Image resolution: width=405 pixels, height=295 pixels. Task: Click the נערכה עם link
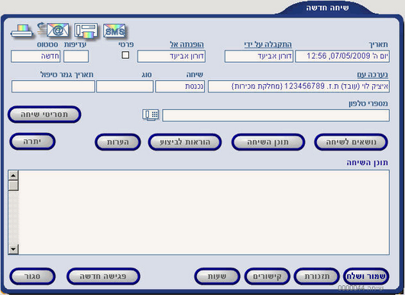click(x=372, y=75)
